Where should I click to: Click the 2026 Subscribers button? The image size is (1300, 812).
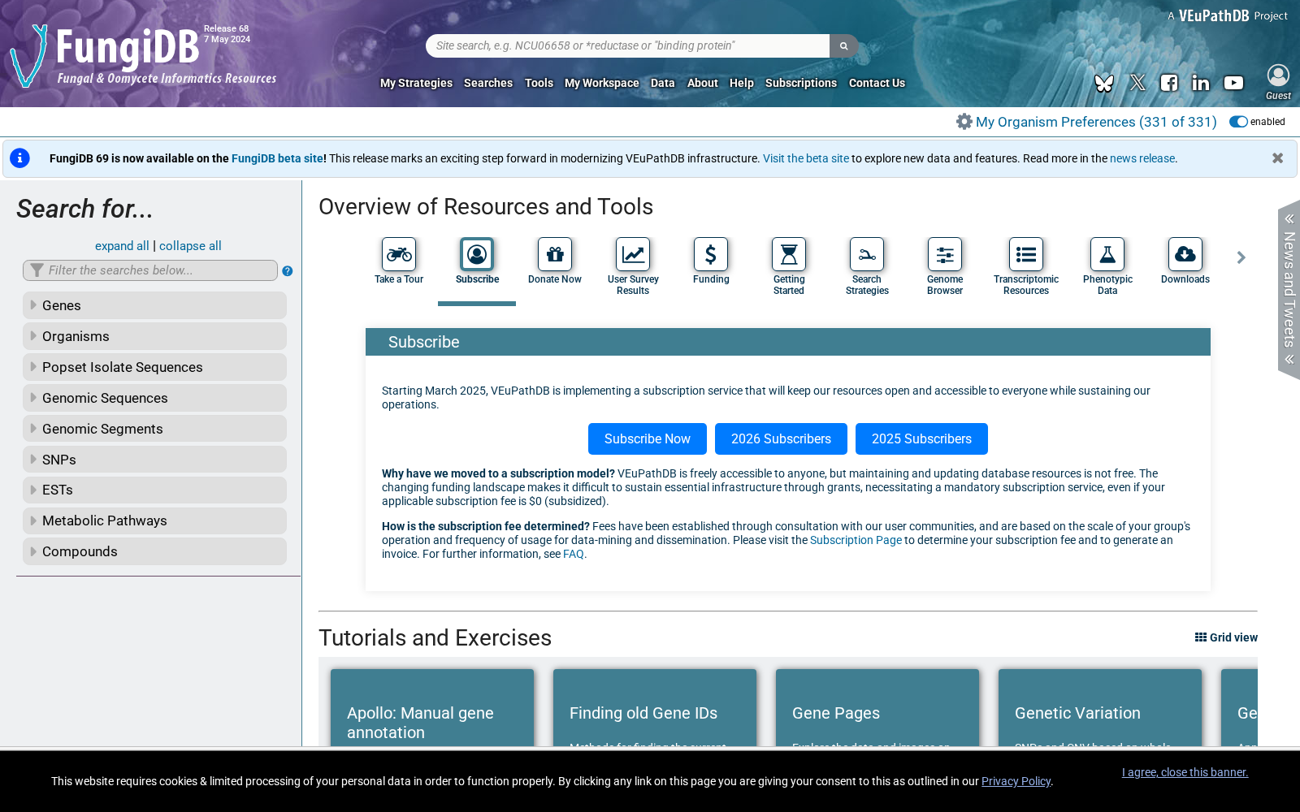781,439
